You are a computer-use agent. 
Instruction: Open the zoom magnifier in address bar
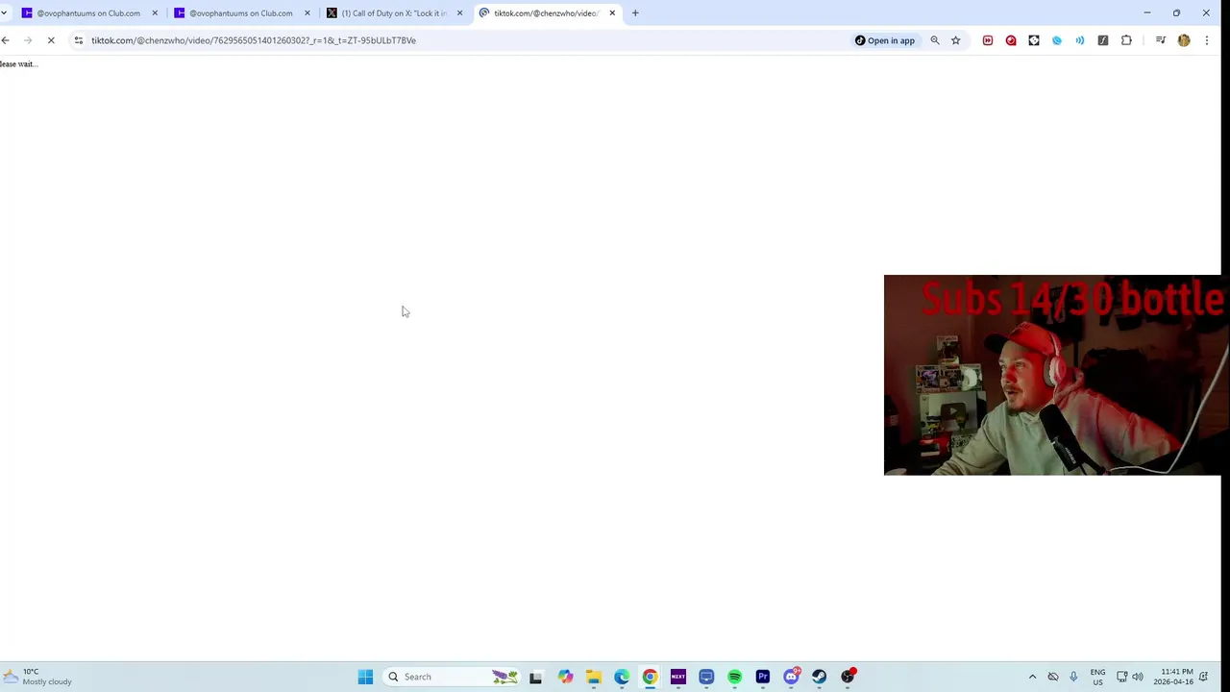point(935,40)
